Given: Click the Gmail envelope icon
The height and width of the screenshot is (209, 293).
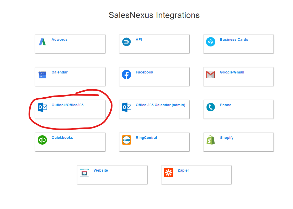Looking at the screenshot, I should (x=211, y=75).
